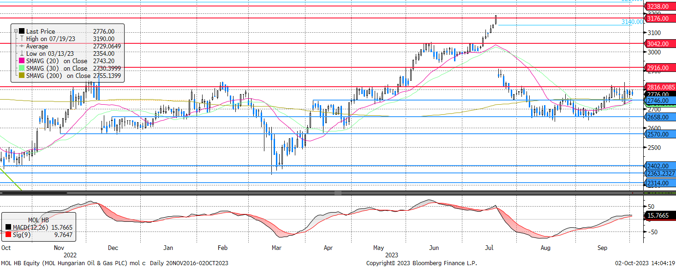The width and height of the screenshot is (676, 267).
Task: Collapse the Last Price legend tree
Action: (x=15, y=31)
